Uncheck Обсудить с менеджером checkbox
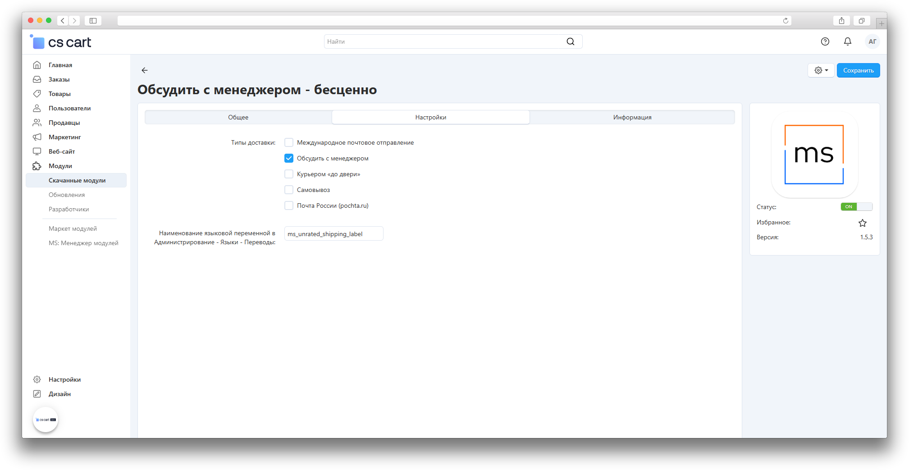 (x=289, y=158)
